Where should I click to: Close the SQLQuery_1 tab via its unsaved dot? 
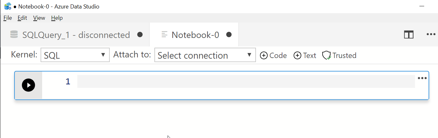(140, 34)
